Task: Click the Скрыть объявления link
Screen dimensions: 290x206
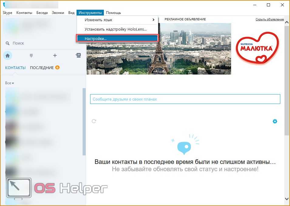Action: click(269, 19)
